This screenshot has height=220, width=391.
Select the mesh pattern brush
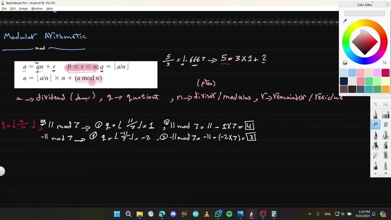[x=386, y=155]
